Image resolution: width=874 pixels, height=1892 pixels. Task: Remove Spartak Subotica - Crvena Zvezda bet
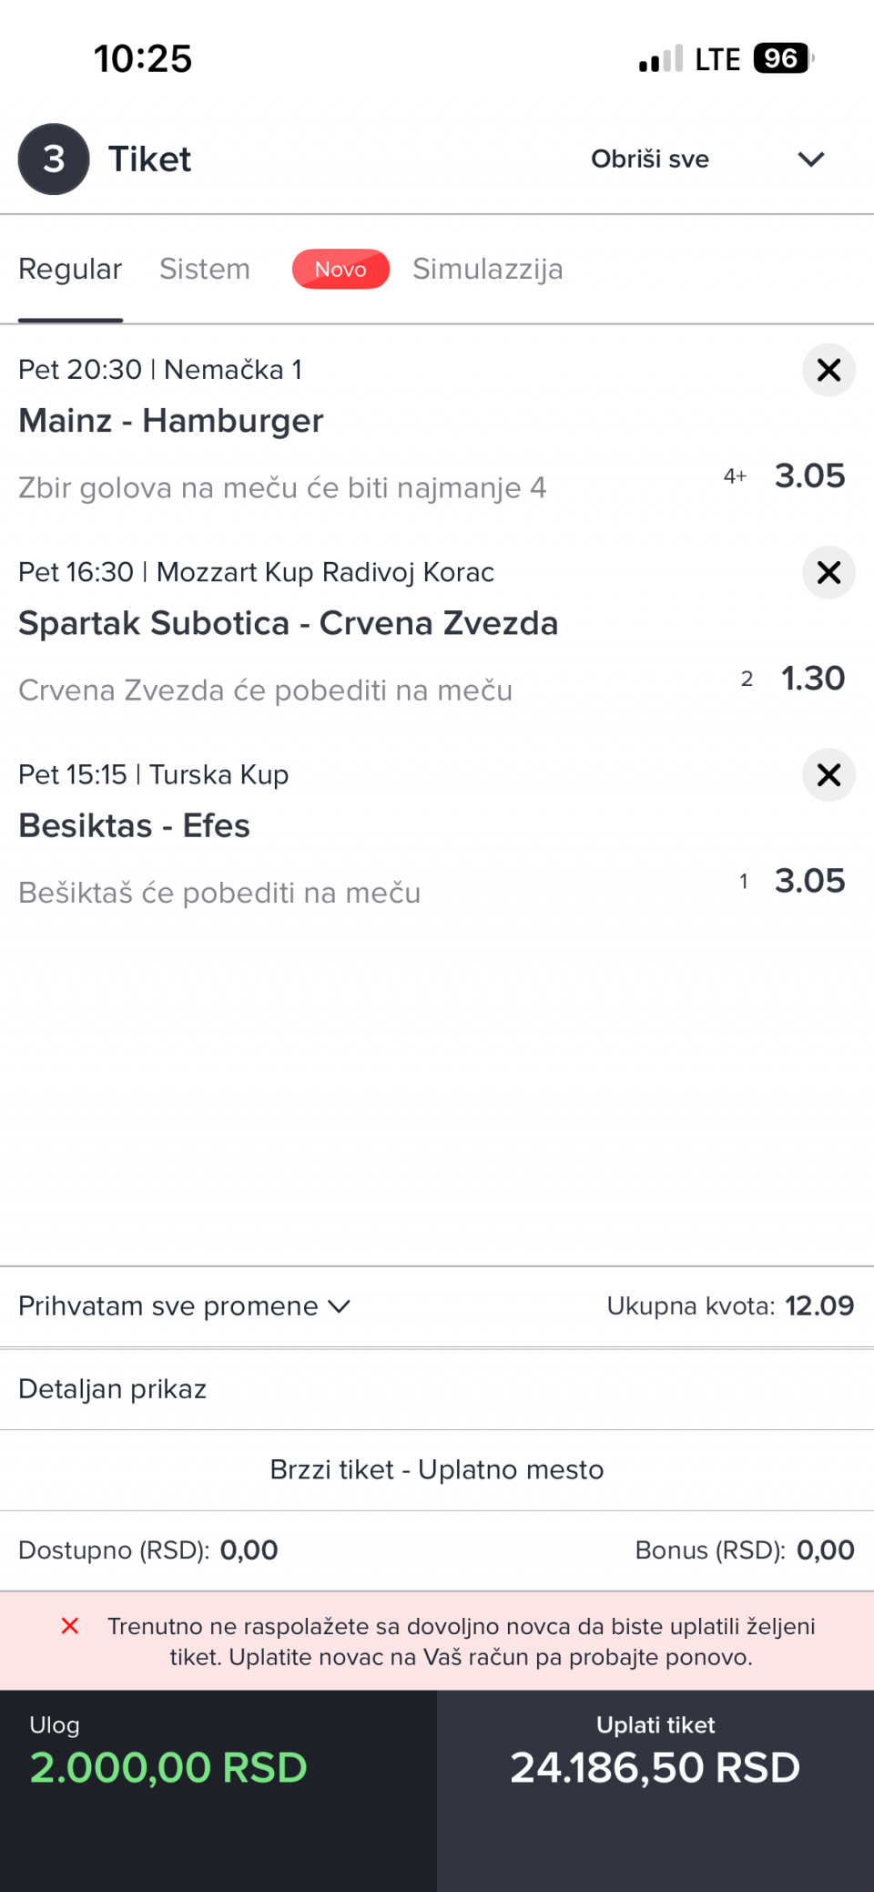click(x=828, y=572)
